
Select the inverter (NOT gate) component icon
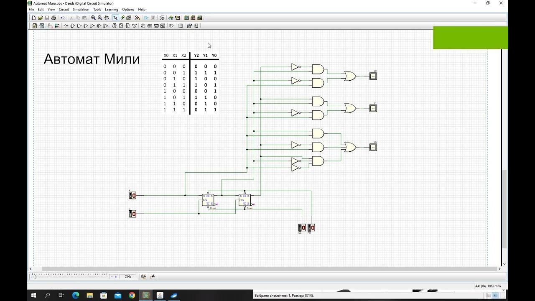[x=66, y=26]
